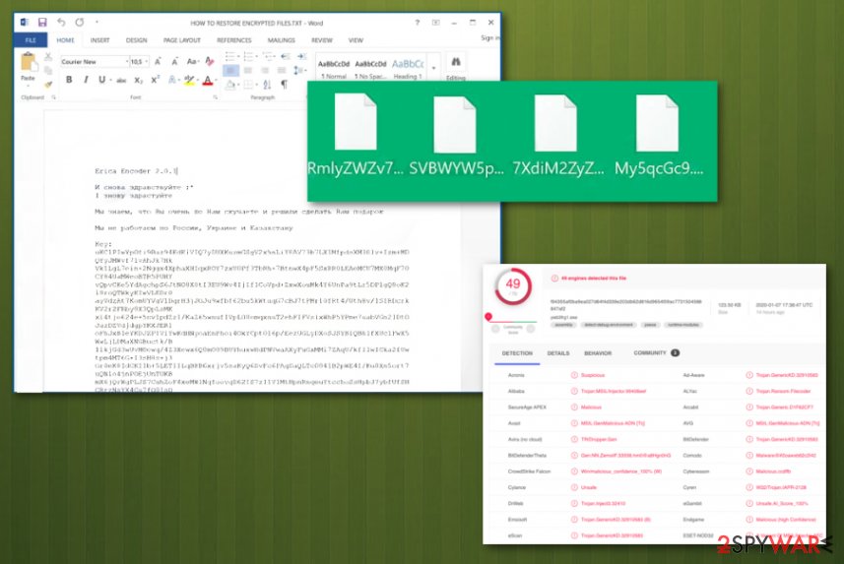Undo the last action in Word
This screenshot has width=844, height=564.
[x=61, y=22]
